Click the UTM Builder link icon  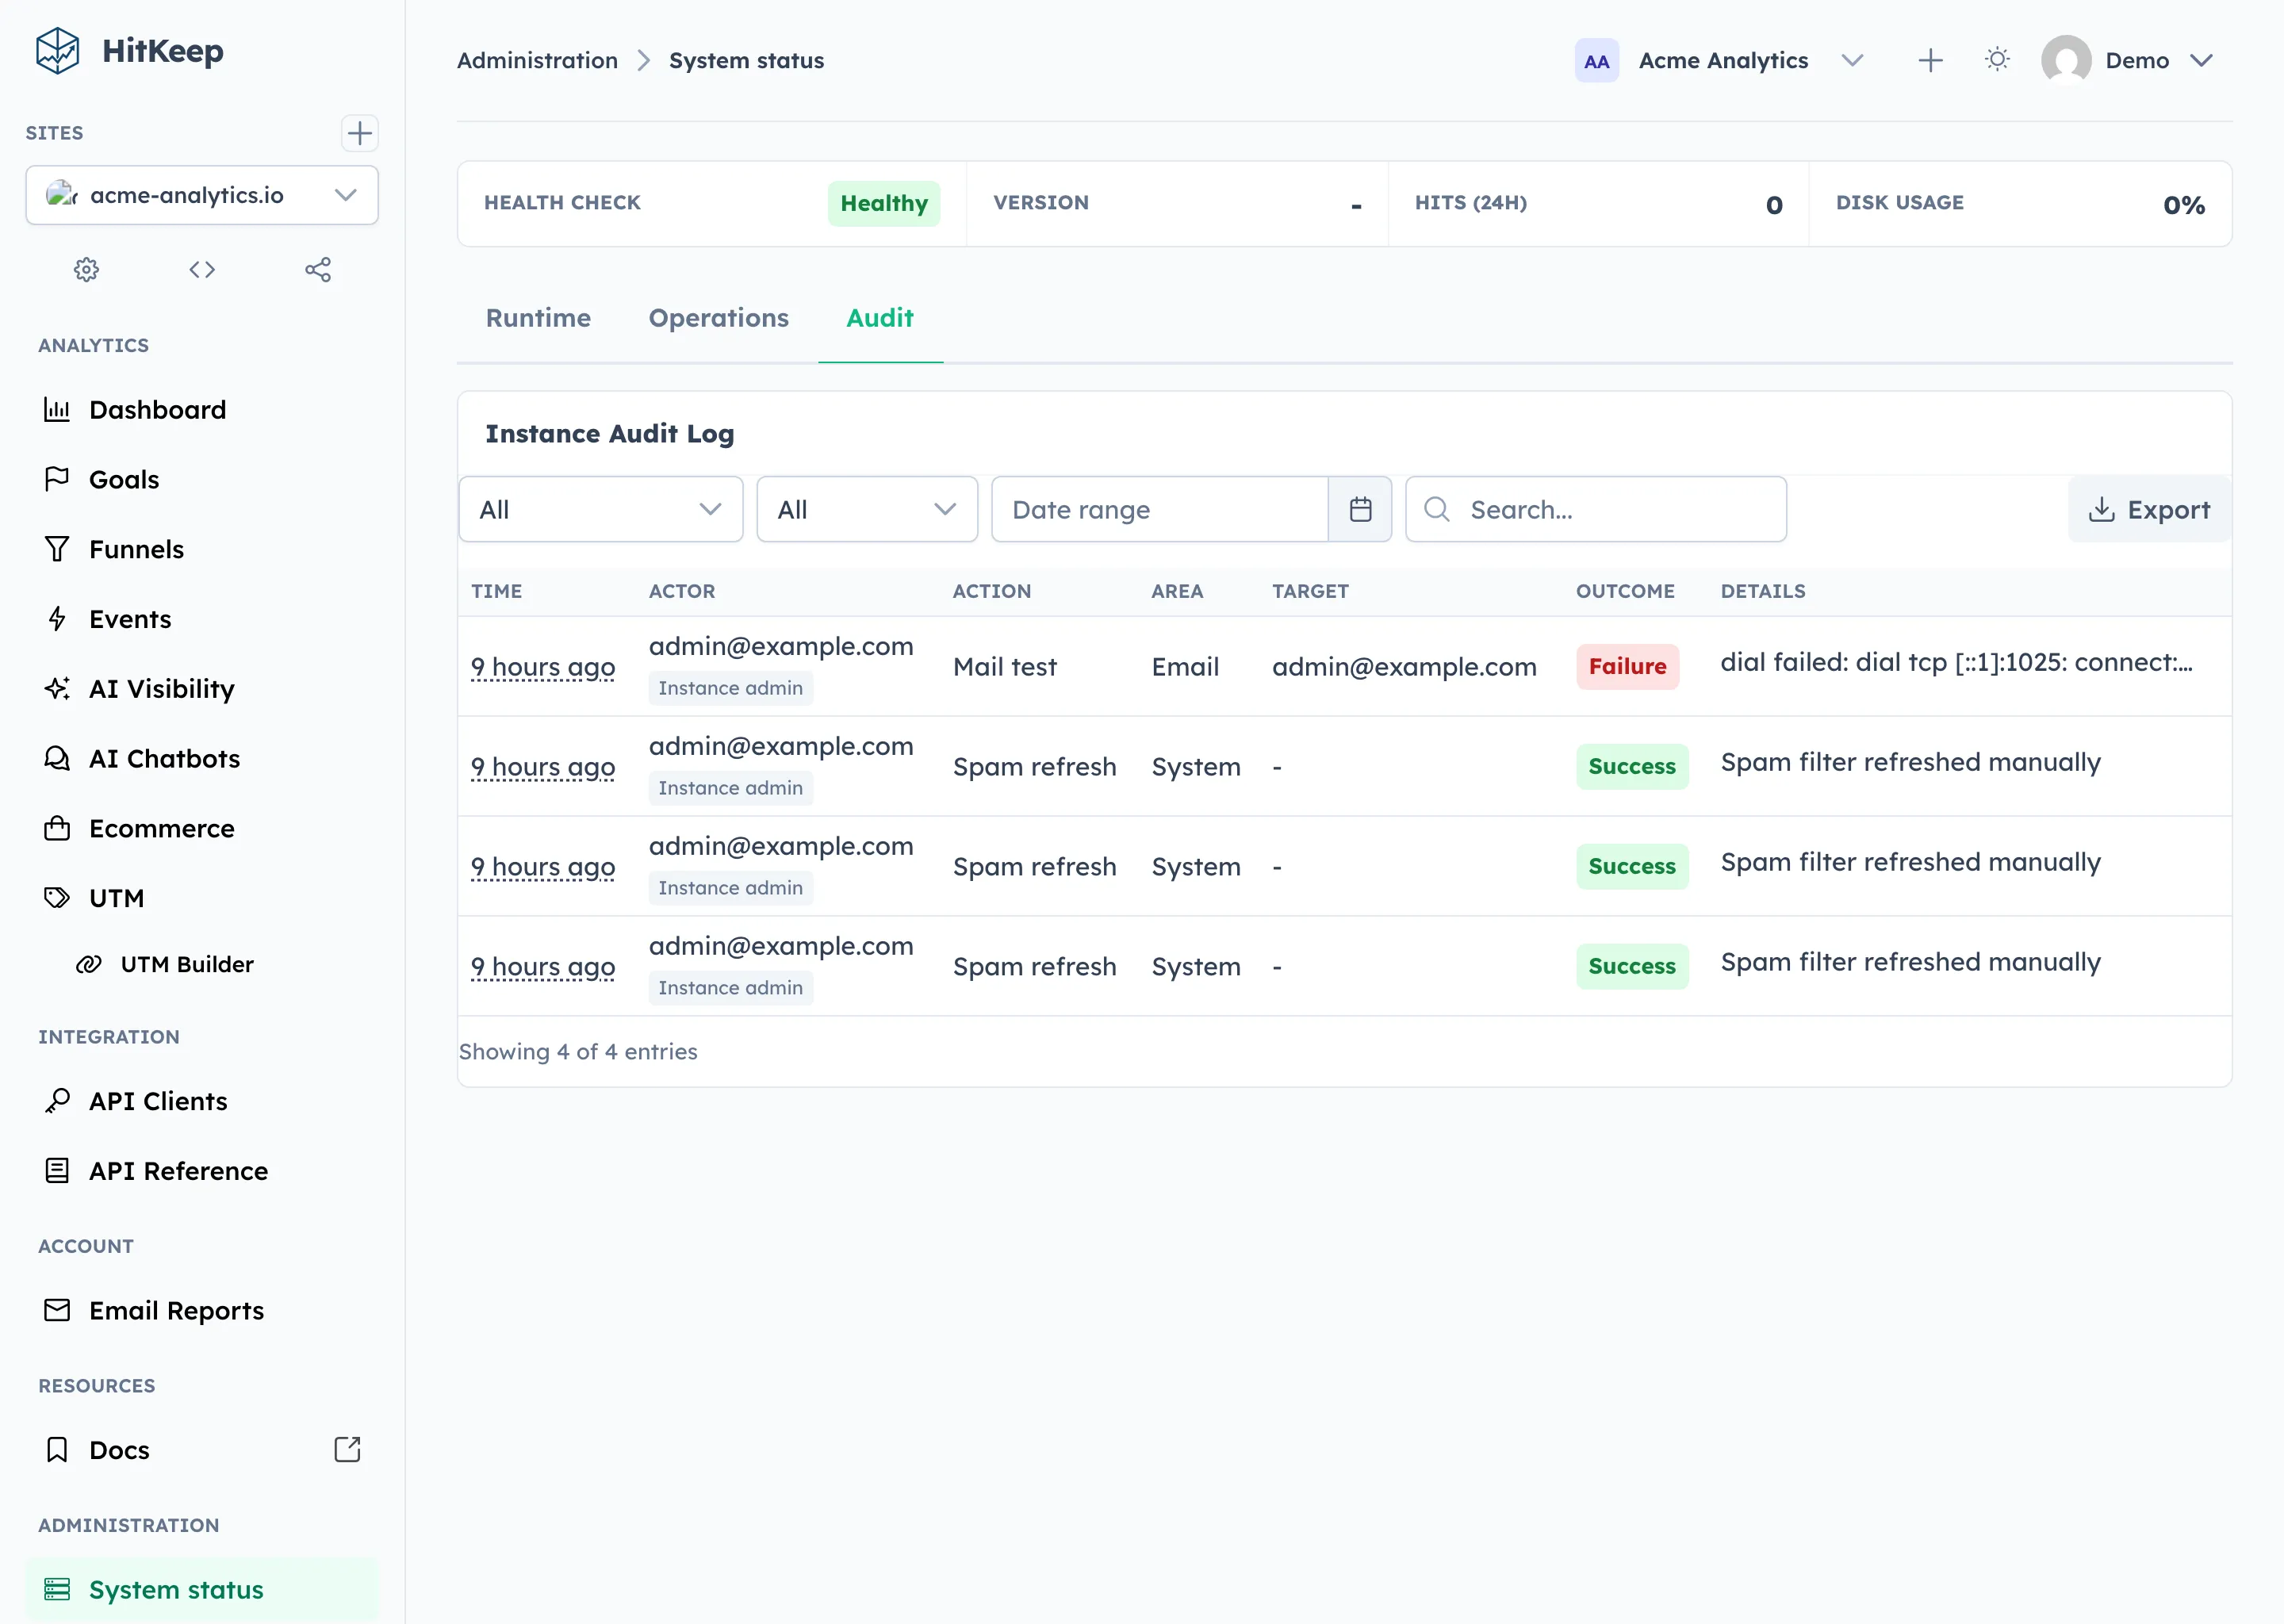(89, 964)
